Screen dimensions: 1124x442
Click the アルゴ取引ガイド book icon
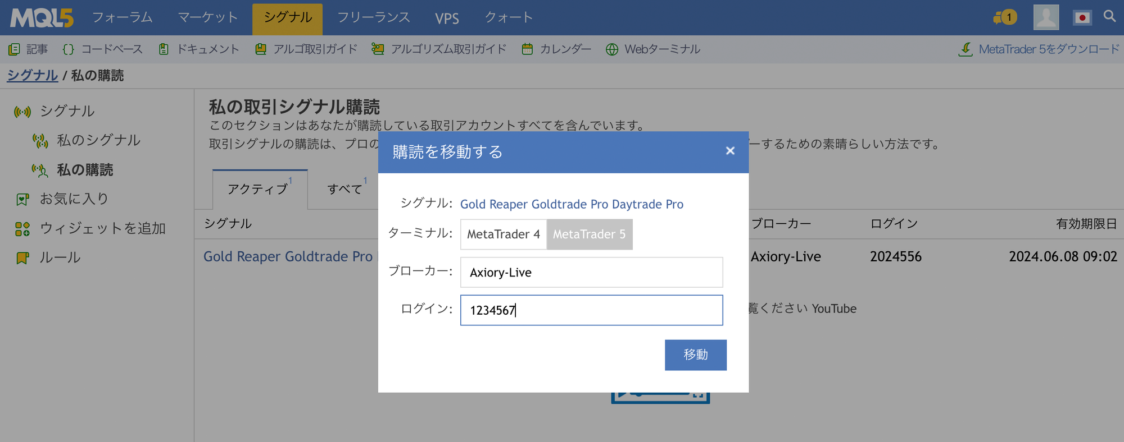tap(261, 49)
